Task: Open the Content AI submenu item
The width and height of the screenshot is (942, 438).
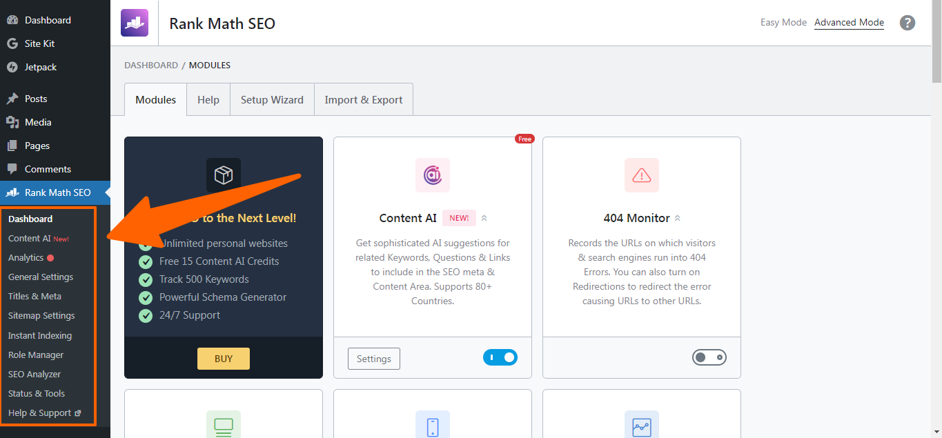Action: 30,238
